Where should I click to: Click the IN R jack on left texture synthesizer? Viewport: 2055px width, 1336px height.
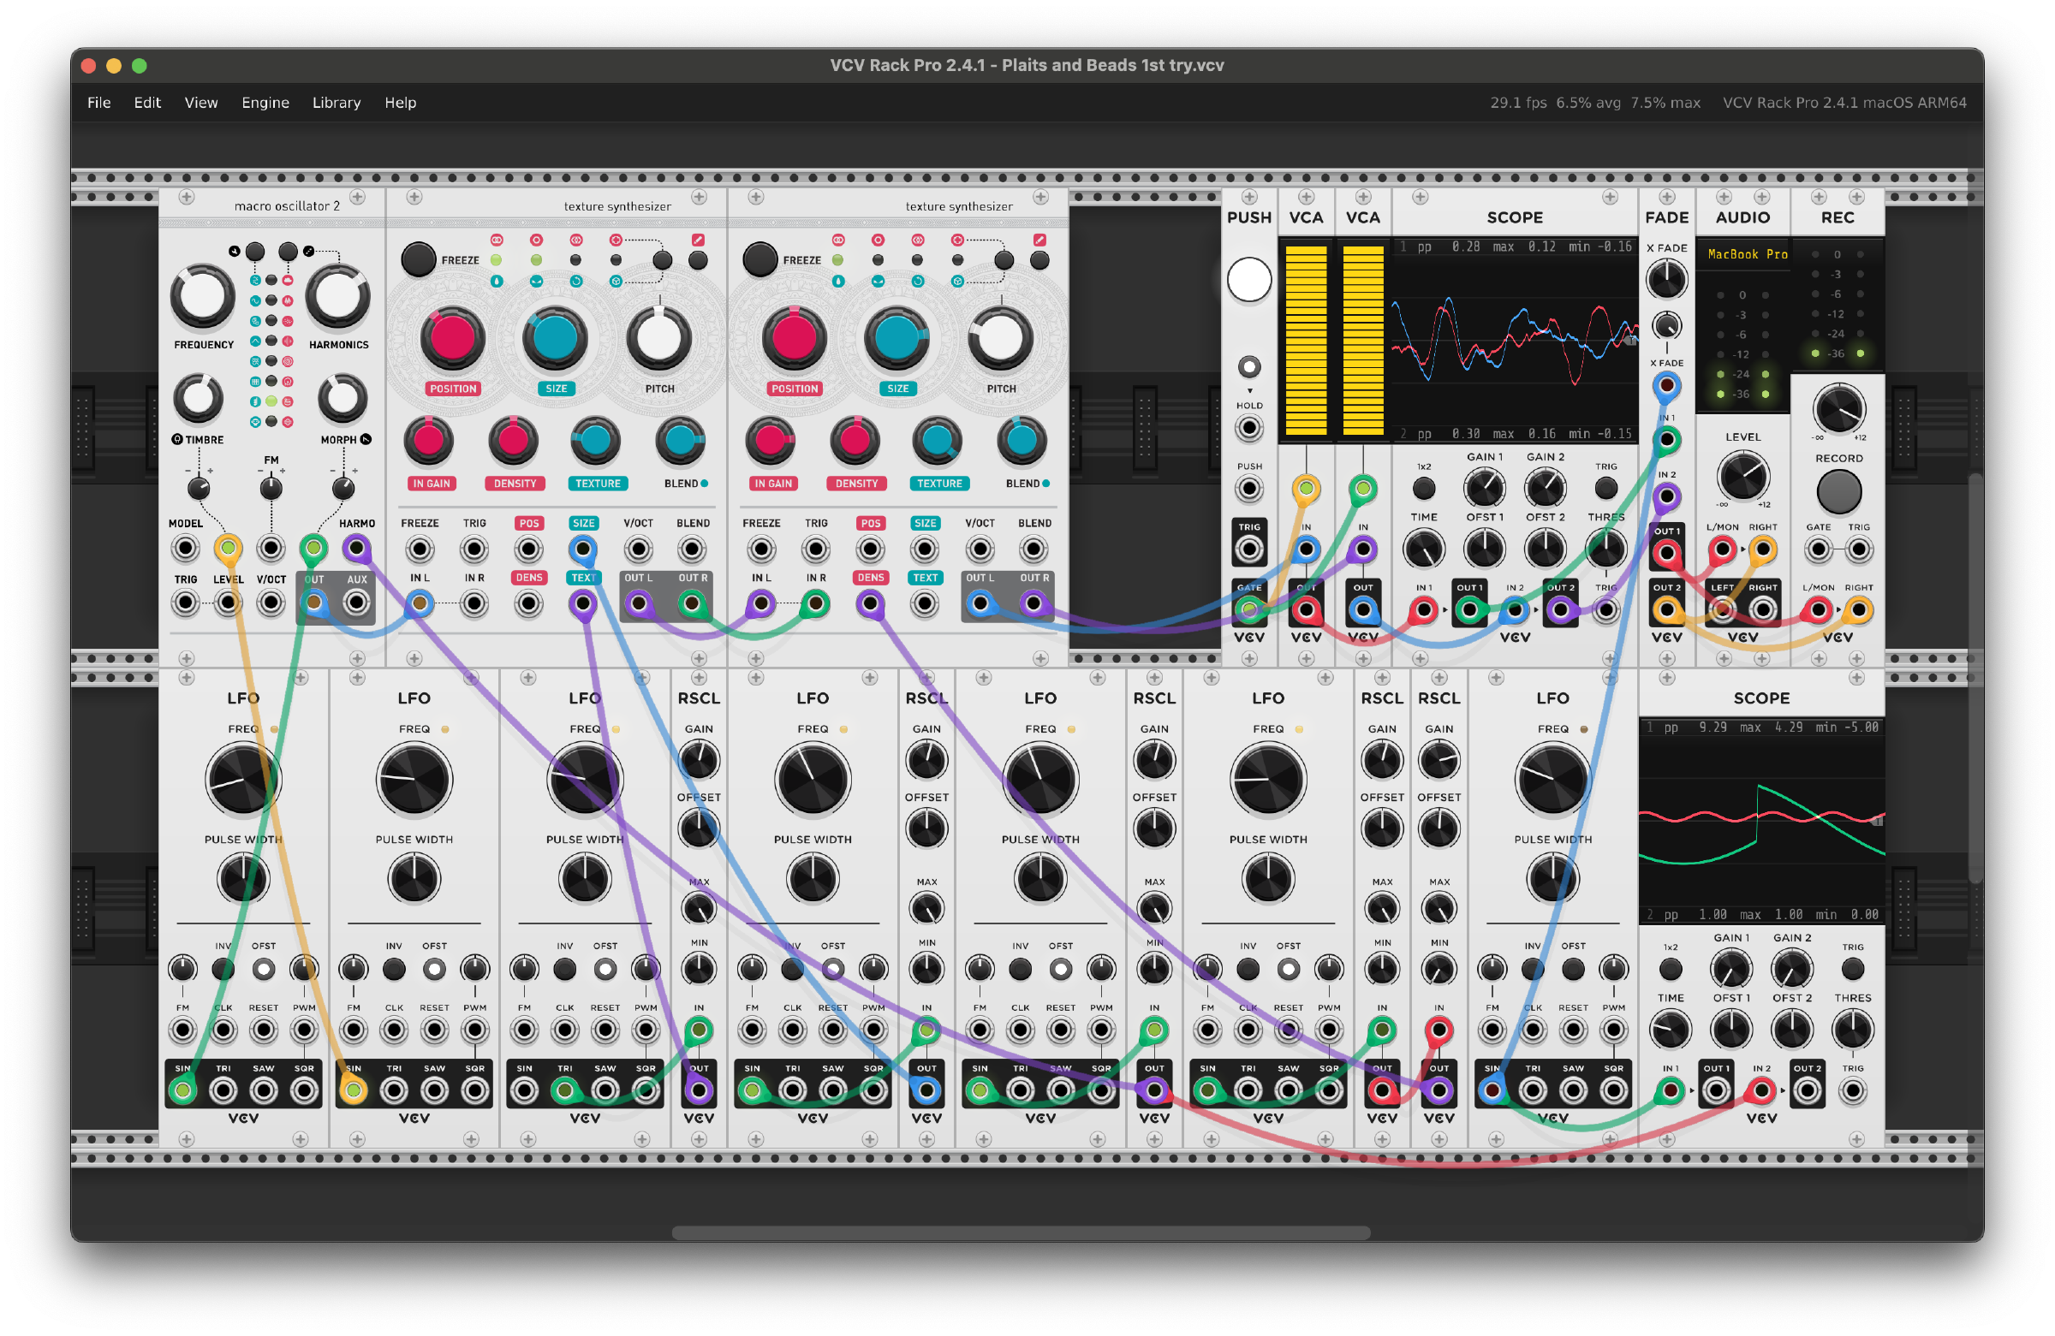474,604
